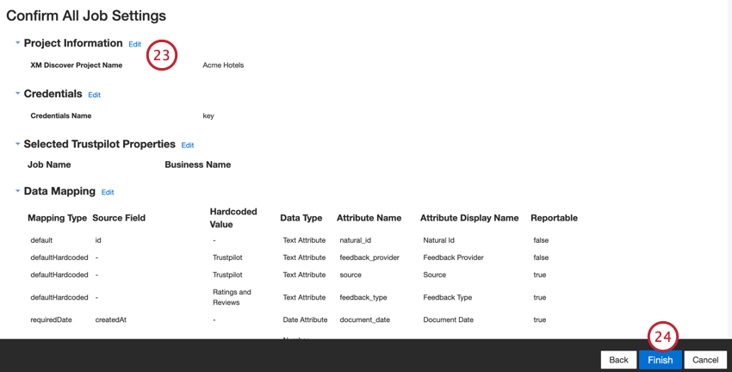Select the Acme Hotels project name value
The width and height of the screenshot is (732, 372).
click(223, 65)
